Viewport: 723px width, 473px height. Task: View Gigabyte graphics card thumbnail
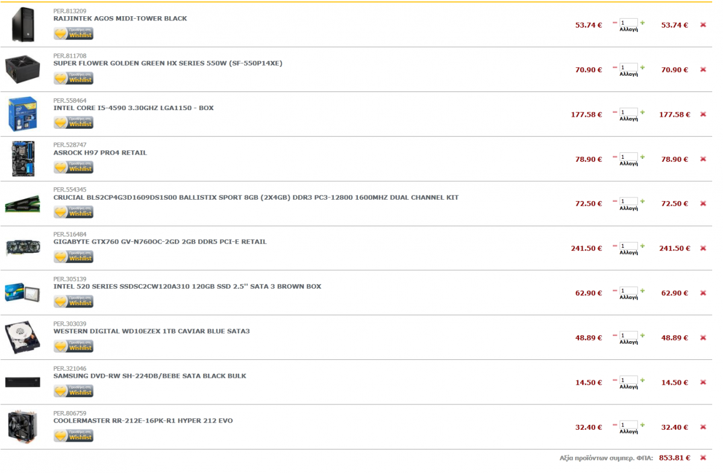23,248
